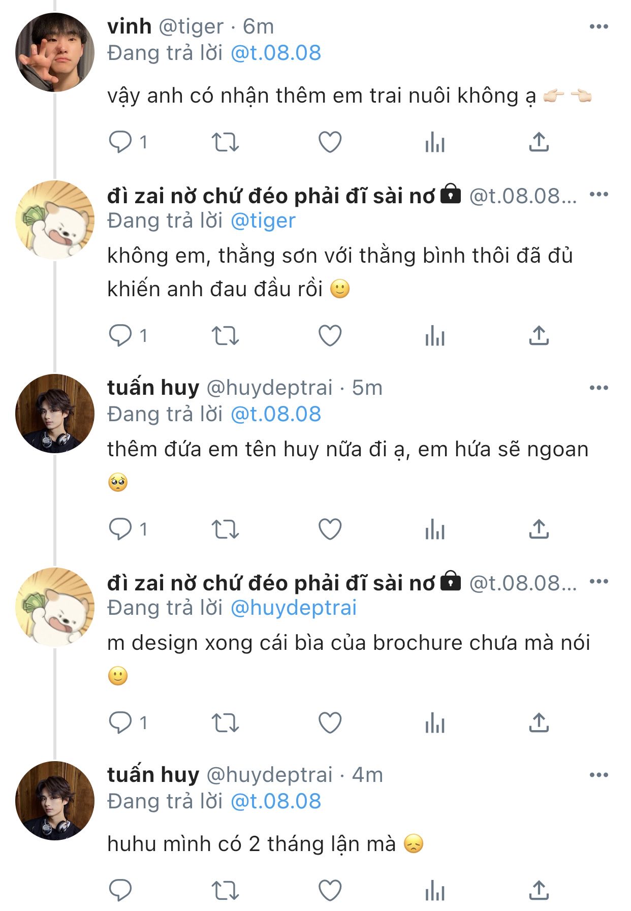Open more options on tuấn huy's 4m tweet
This screenshot has width=631, height=911.
coord(598,775)
